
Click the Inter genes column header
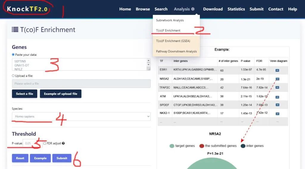point(180,61)
